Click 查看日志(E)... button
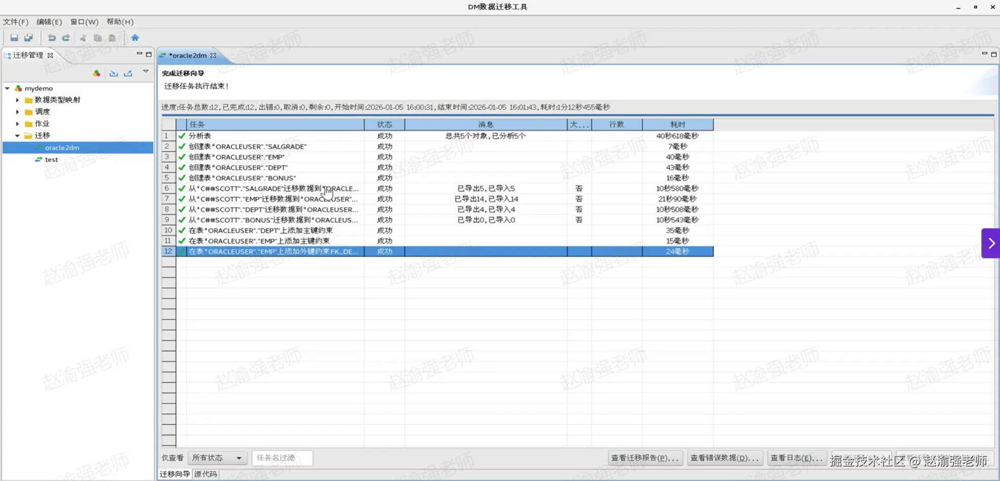The width and height of the screenshot is (1000, 481). pyautogui.click(x=797, y=458)
